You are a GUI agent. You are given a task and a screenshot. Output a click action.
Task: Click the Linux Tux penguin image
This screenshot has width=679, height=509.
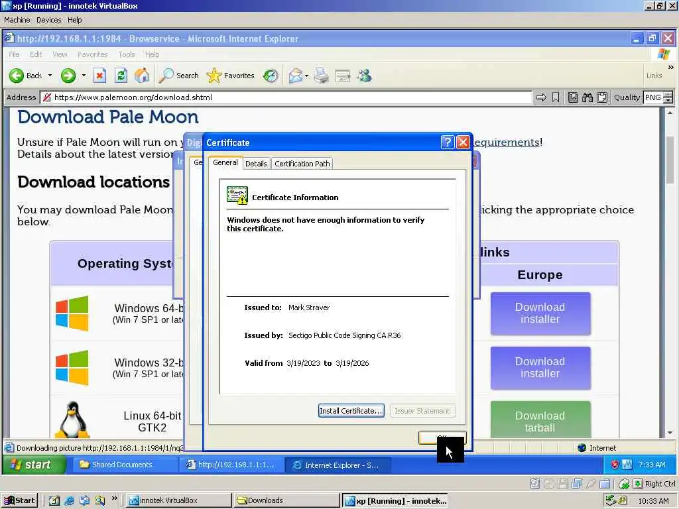click(x=73, y=420)
